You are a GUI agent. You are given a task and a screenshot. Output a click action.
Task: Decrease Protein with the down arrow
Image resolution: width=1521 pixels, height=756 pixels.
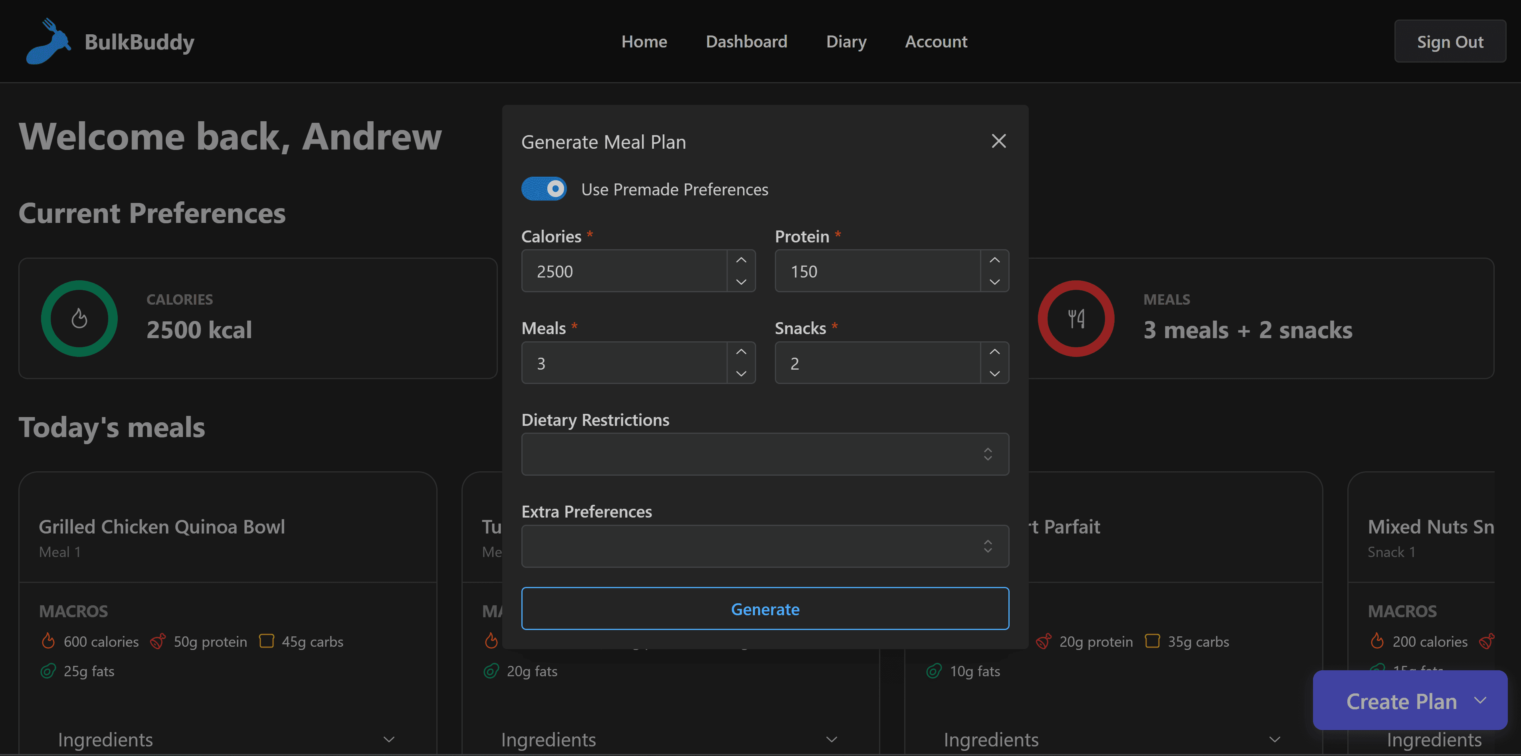[x=994, y=282]
